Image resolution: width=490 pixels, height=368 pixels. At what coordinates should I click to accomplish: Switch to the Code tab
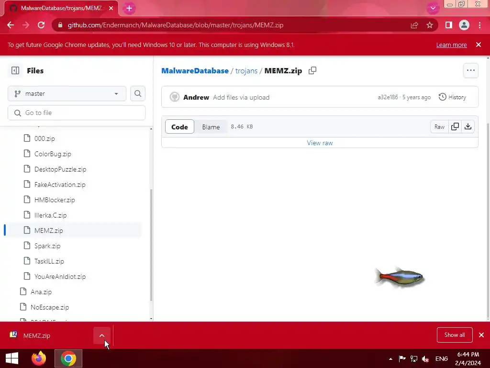coord(180,126)
